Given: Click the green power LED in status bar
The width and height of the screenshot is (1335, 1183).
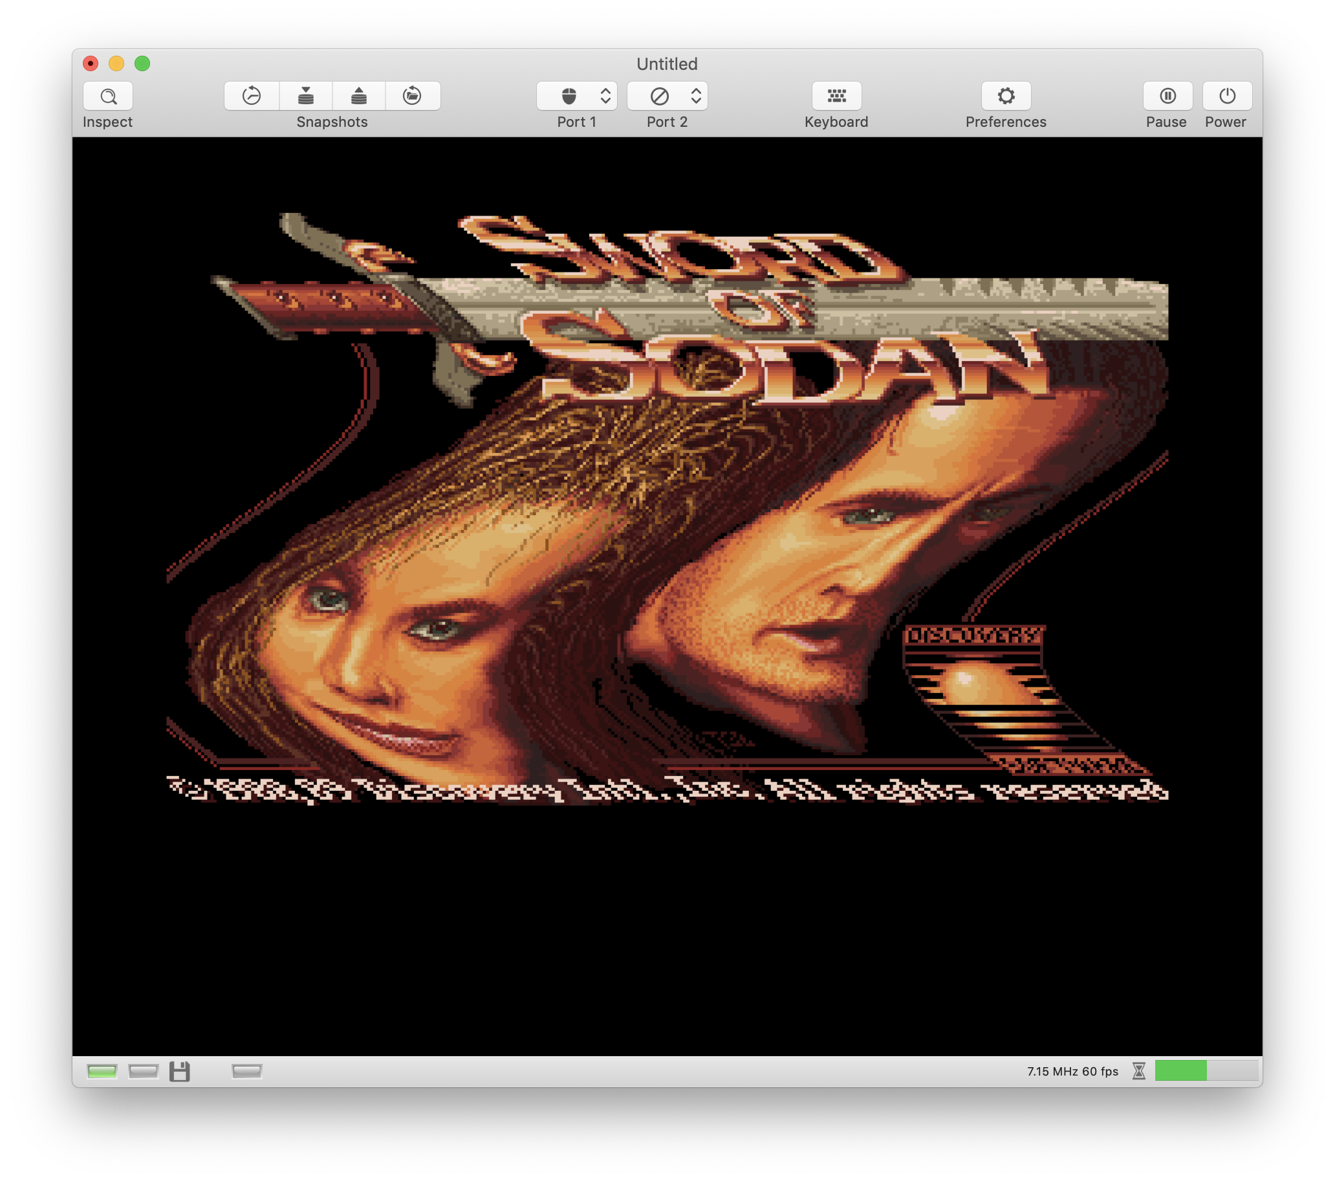Looking at the screenshot, I should [x=102, y=1071].
